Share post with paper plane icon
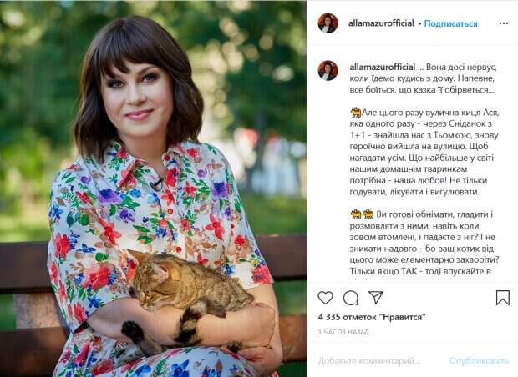Image resolution: width=518 pixels, height=377 pixels. (x=376, y=297)
